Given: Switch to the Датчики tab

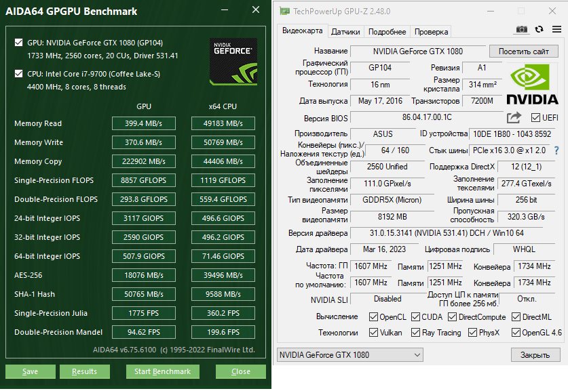Looking at the screenshot, I should [x=345, y=32].
